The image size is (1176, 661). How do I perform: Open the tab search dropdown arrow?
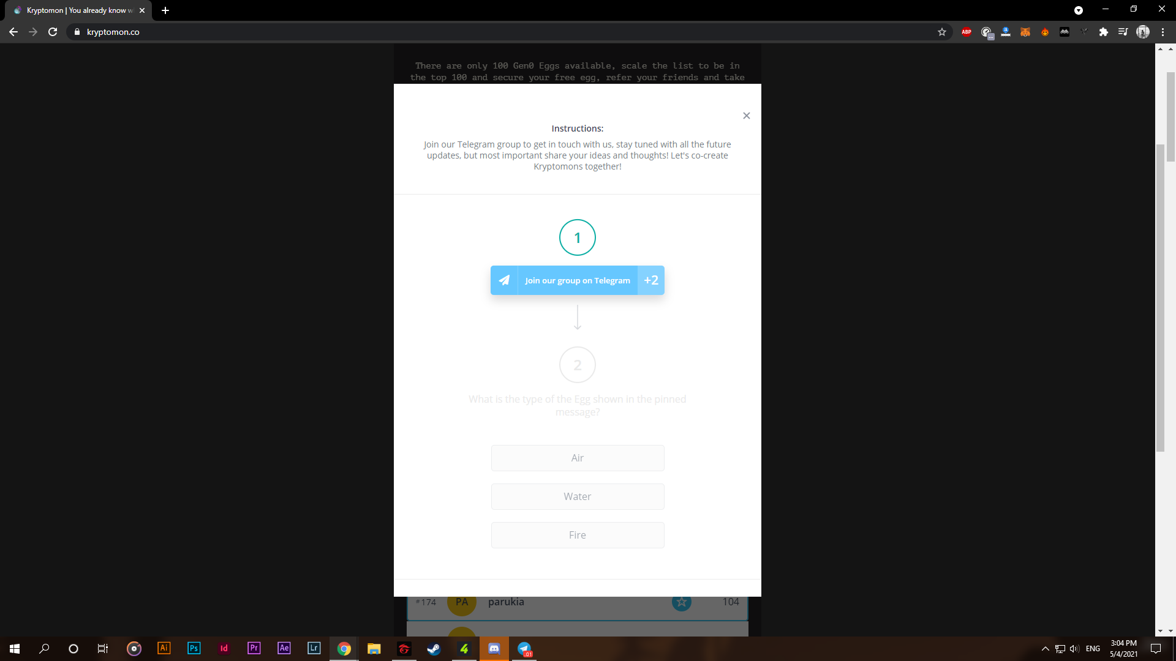click(x=1079, y=10)
